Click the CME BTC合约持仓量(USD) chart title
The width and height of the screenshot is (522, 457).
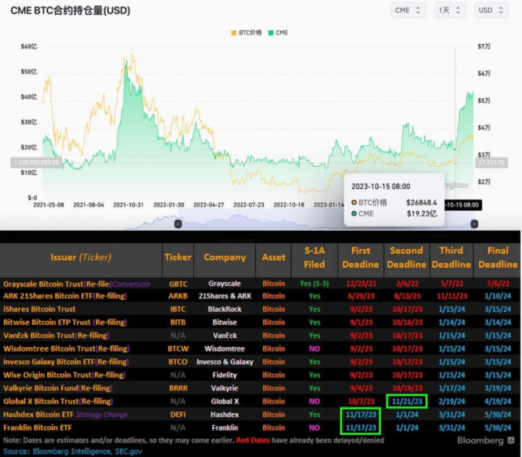70,11
